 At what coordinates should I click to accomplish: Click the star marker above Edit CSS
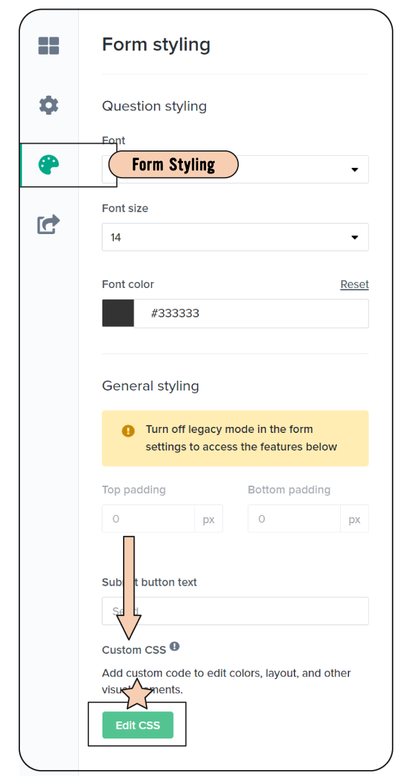137,695
